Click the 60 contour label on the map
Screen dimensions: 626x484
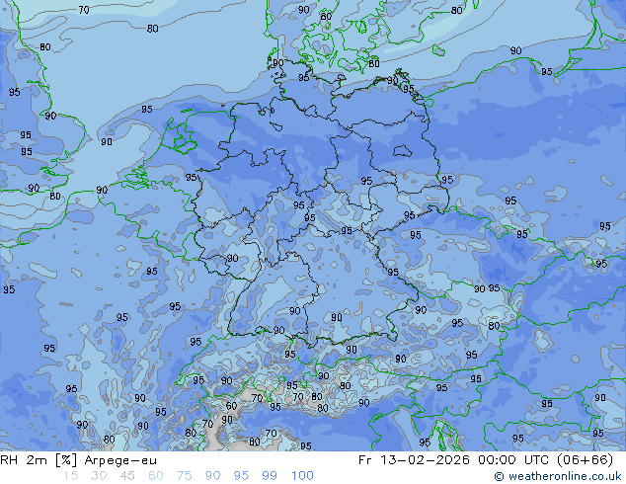pyautogui.click(x=232, y=406)
